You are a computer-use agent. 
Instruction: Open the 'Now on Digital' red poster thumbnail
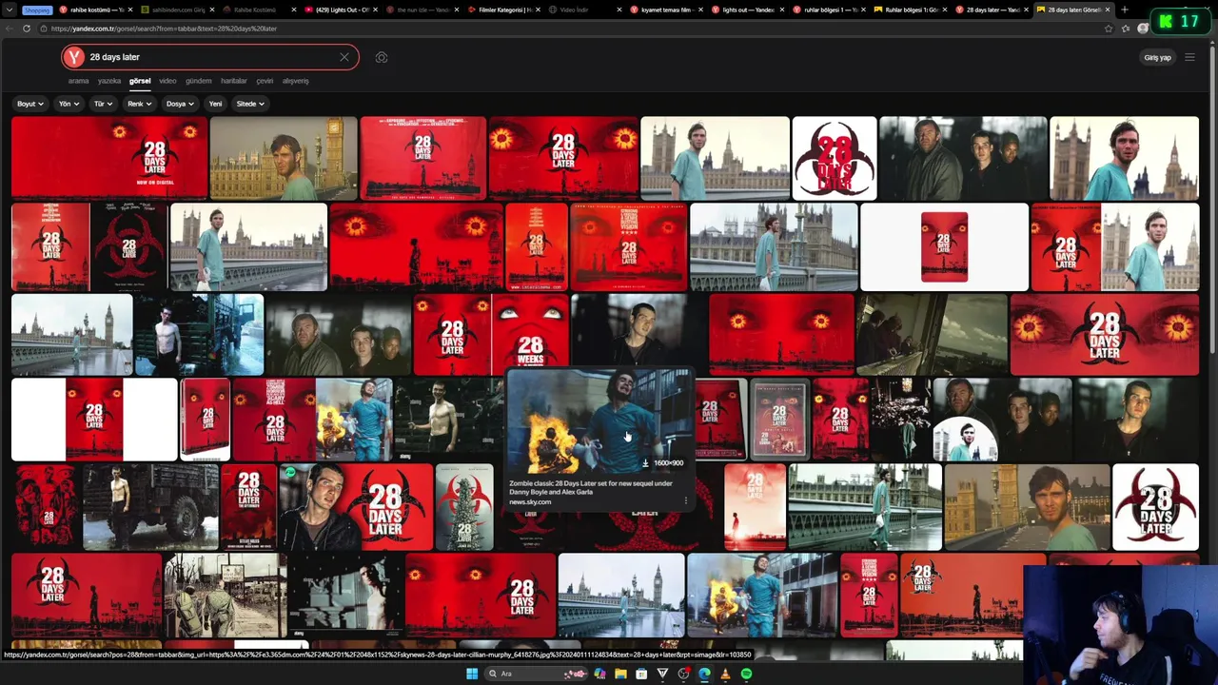109,157
